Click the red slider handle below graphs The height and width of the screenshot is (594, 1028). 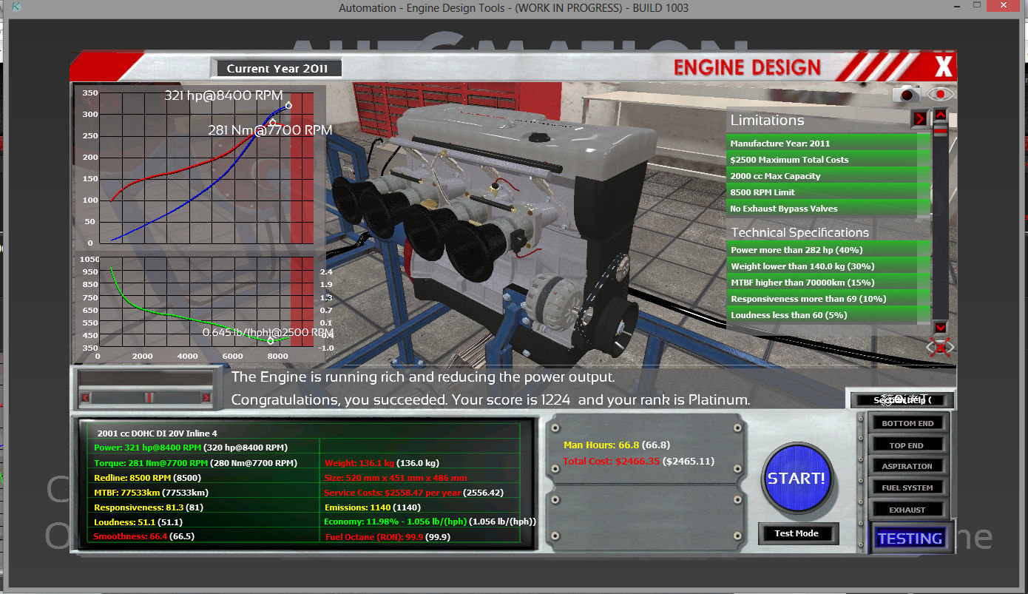[x=149, y=398]
